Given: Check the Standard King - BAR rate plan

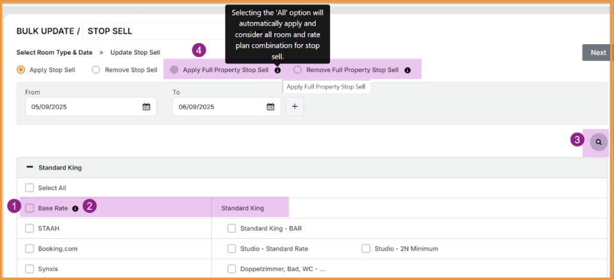Looking at the screenshot, I should pyautogui.click(x=232, y=228).
